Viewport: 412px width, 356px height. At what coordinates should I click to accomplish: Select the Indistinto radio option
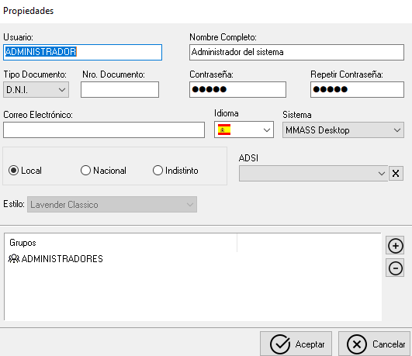[158, 171]
